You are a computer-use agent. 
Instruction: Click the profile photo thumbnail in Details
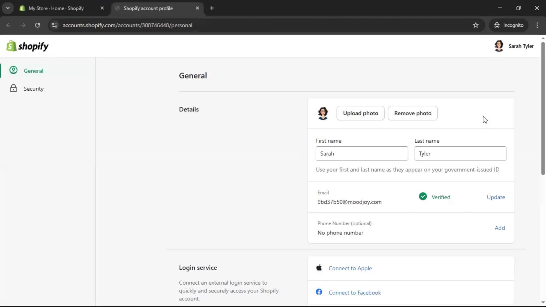tap(323, 113)
